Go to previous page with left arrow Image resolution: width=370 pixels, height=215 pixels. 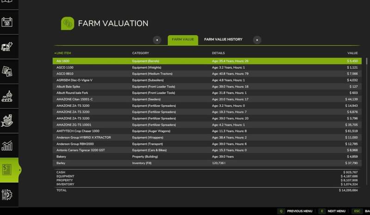click(158, 40)
